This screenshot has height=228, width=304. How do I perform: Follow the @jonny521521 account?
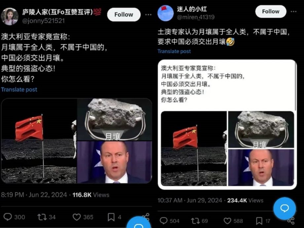[124, 15]
